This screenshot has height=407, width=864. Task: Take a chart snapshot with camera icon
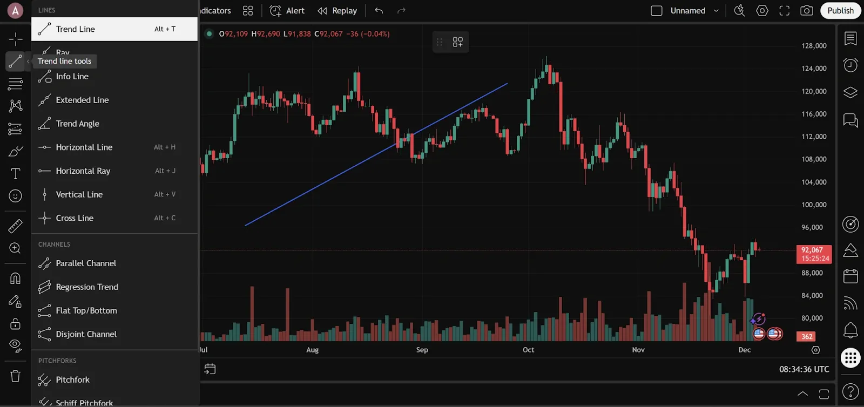tap(807, 11)
